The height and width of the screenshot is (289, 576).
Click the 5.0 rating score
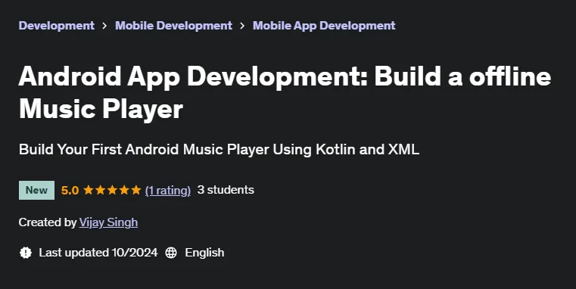tap(70, 190)
